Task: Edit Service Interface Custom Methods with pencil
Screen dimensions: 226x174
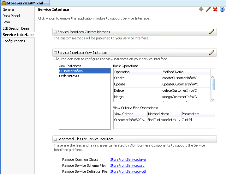Action: pyautogui.click(x=211, y=32)
